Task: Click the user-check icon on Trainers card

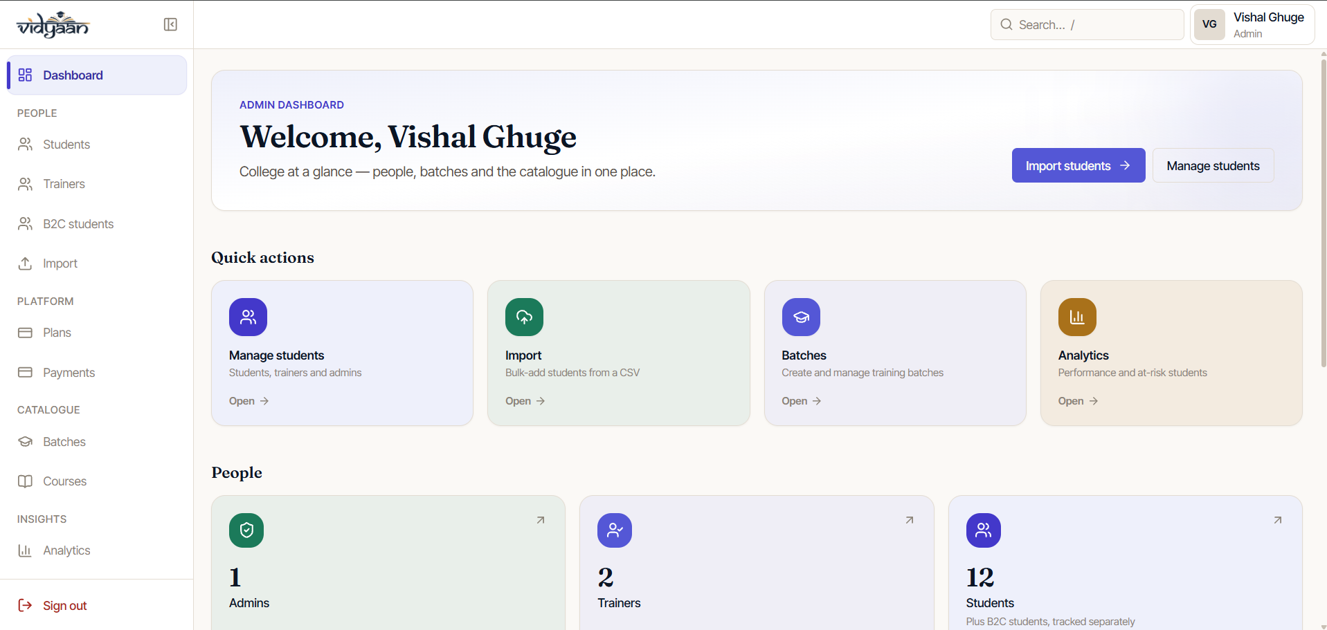Action: (x=615, y=530)
